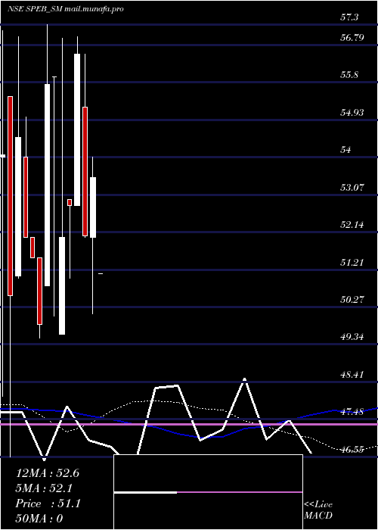
Task: Click the 50.27 price axis label
Action: (352, 300)
